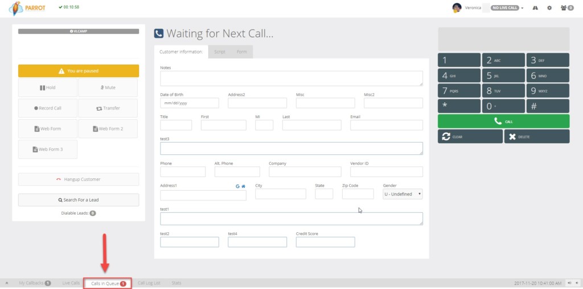583x289 pixels.
Task: Click the speaker volume icon in status bar
Action: tap(569, 283)
